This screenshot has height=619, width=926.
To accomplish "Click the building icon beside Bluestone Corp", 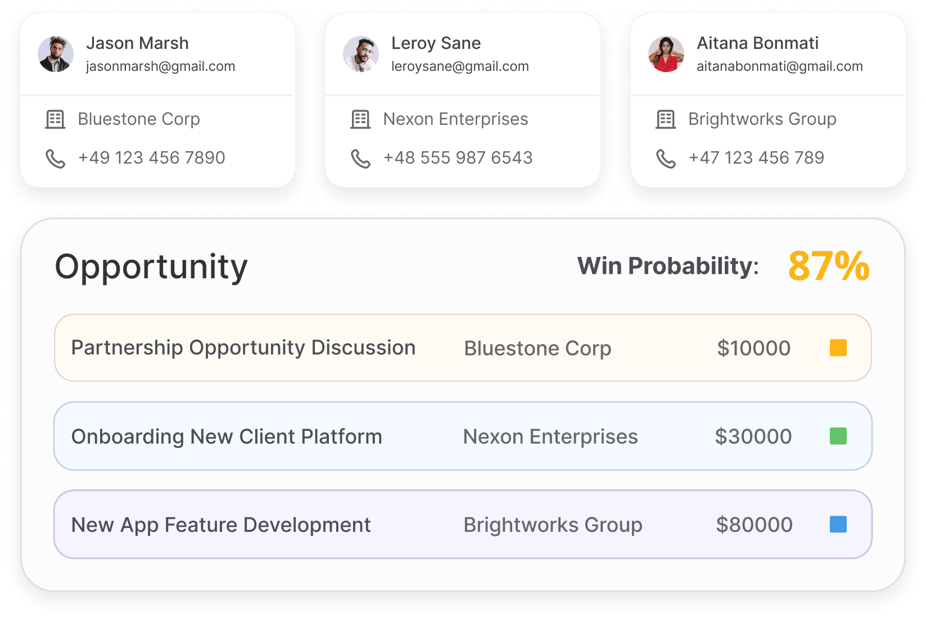I will [55, 119].
